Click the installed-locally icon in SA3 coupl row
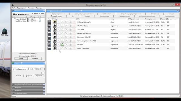 click(55, 22)
